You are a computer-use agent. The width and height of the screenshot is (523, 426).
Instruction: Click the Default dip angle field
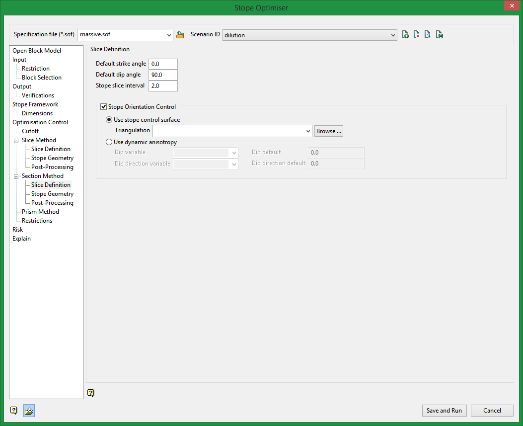click(x=163, y=75)
